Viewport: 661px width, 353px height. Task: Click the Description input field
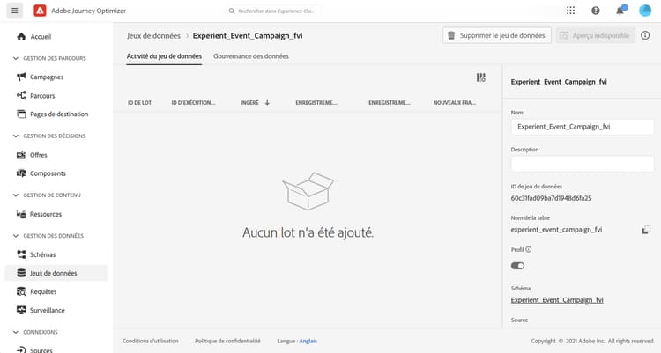click(583, 164)
